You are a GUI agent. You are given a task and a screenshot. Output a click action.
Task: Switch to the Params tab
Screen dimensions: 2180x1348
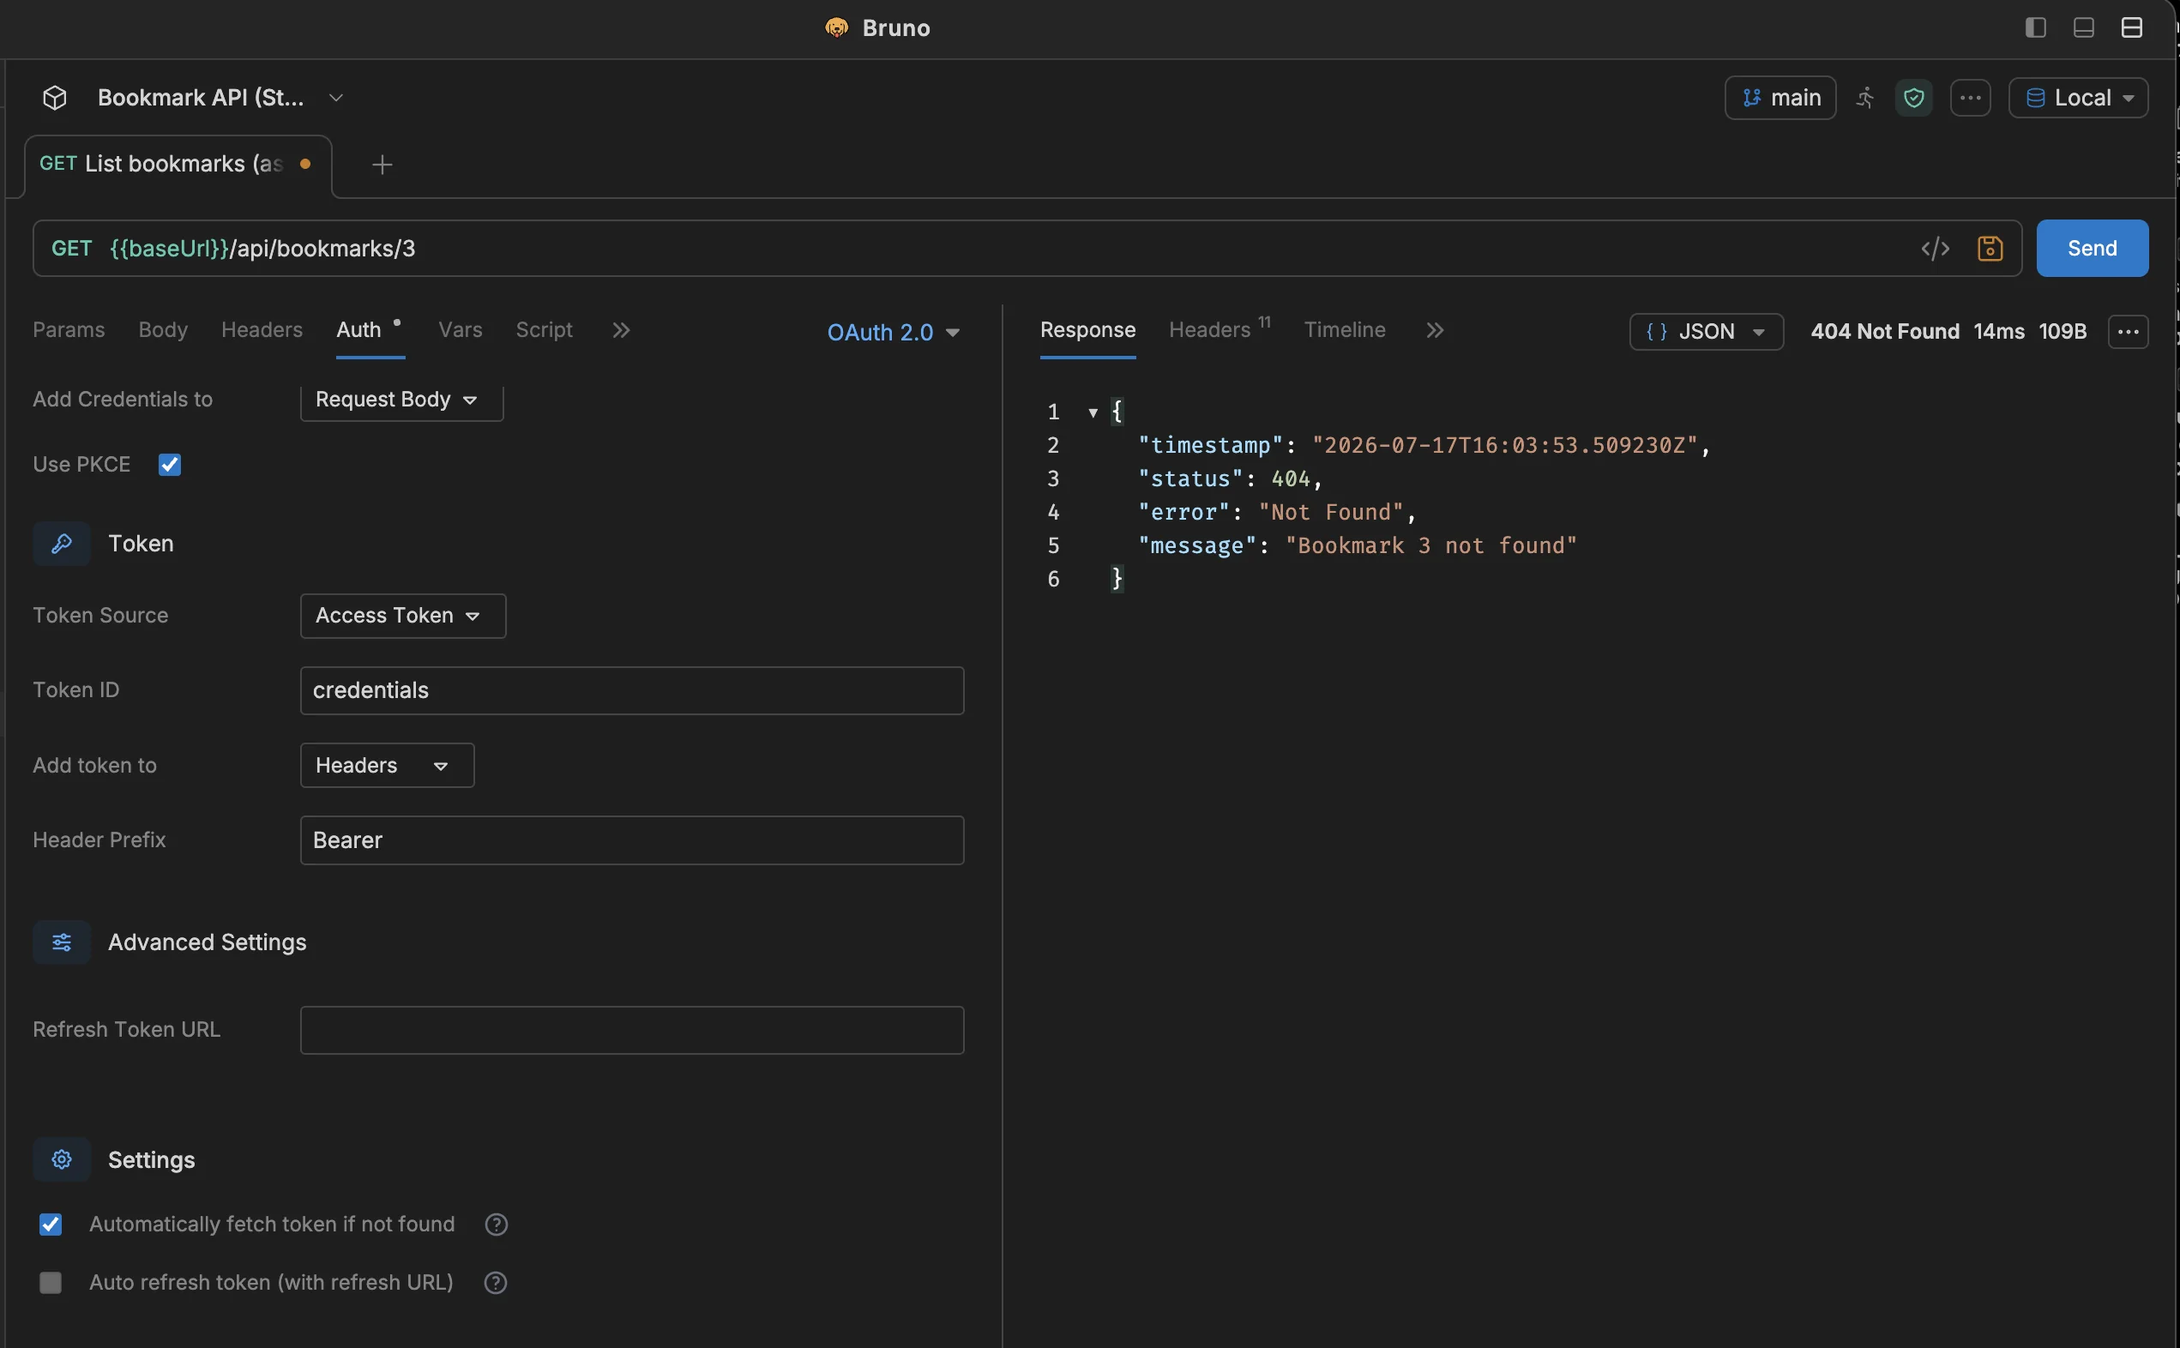(69, 330)
